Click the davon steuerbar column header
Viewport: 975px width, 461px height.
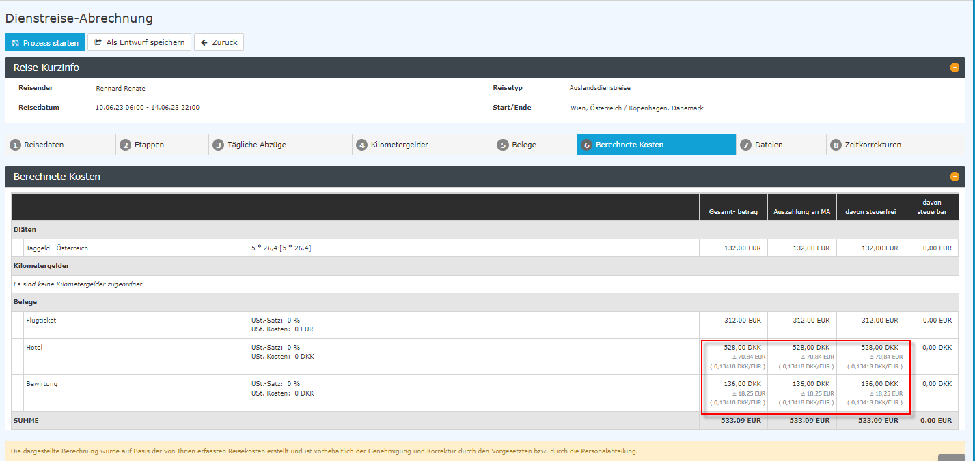point(932,207)
